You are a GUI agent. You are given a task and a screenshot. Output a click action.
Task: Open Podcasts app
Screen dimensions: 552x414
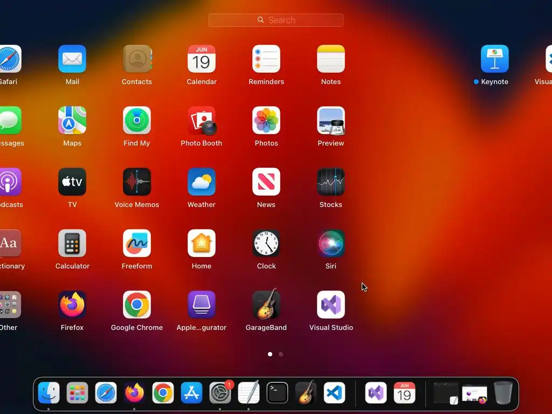pyautogui.click(x=11, y=182)
